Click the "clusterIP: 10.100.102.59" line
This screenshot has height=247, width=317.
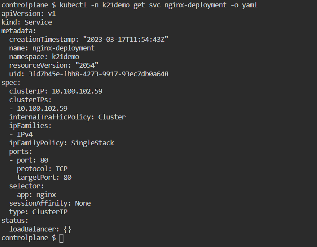(x=56, y=91)
